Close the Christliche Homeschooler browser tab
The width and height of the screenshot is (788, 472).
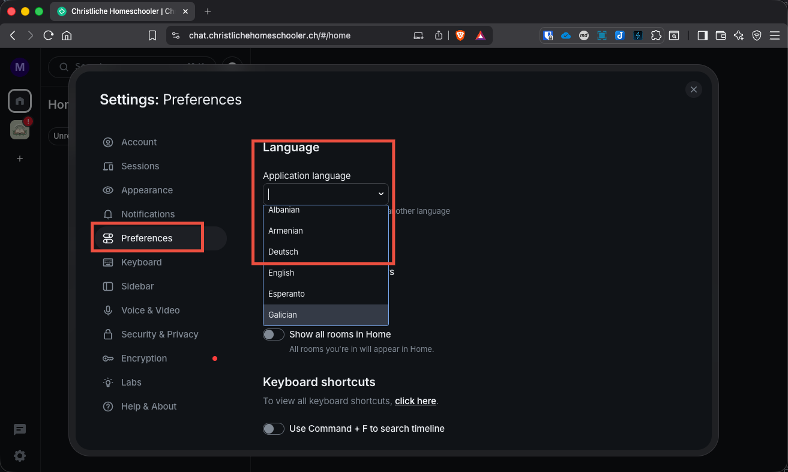pyautogui.click(x=185, y=11)
